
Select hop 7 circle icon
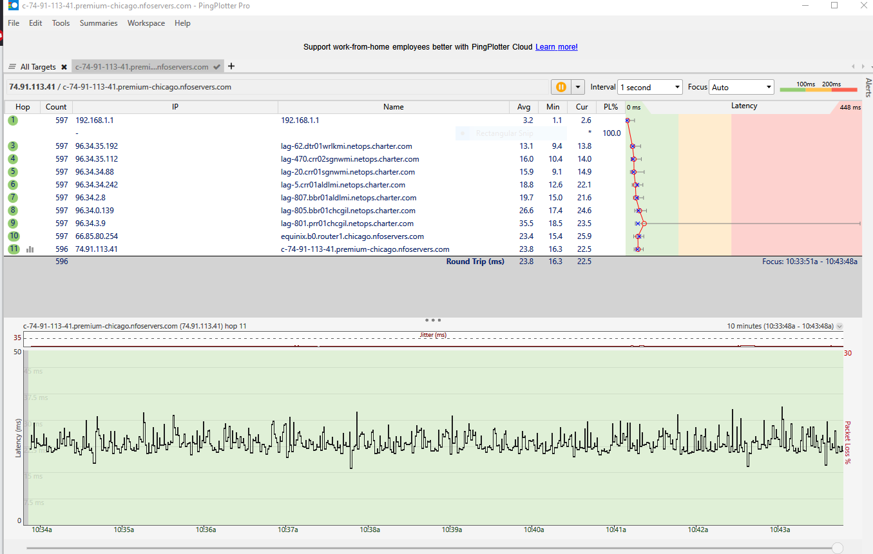pos(13,198)
